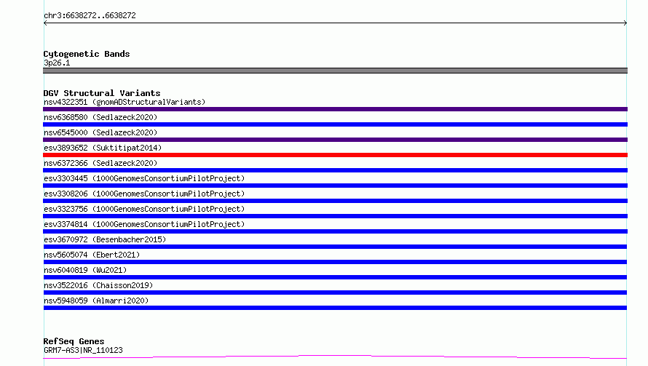
Task: Click nsv4322351 (gnomADStructuralVariants) label
Action: [125, 102]
